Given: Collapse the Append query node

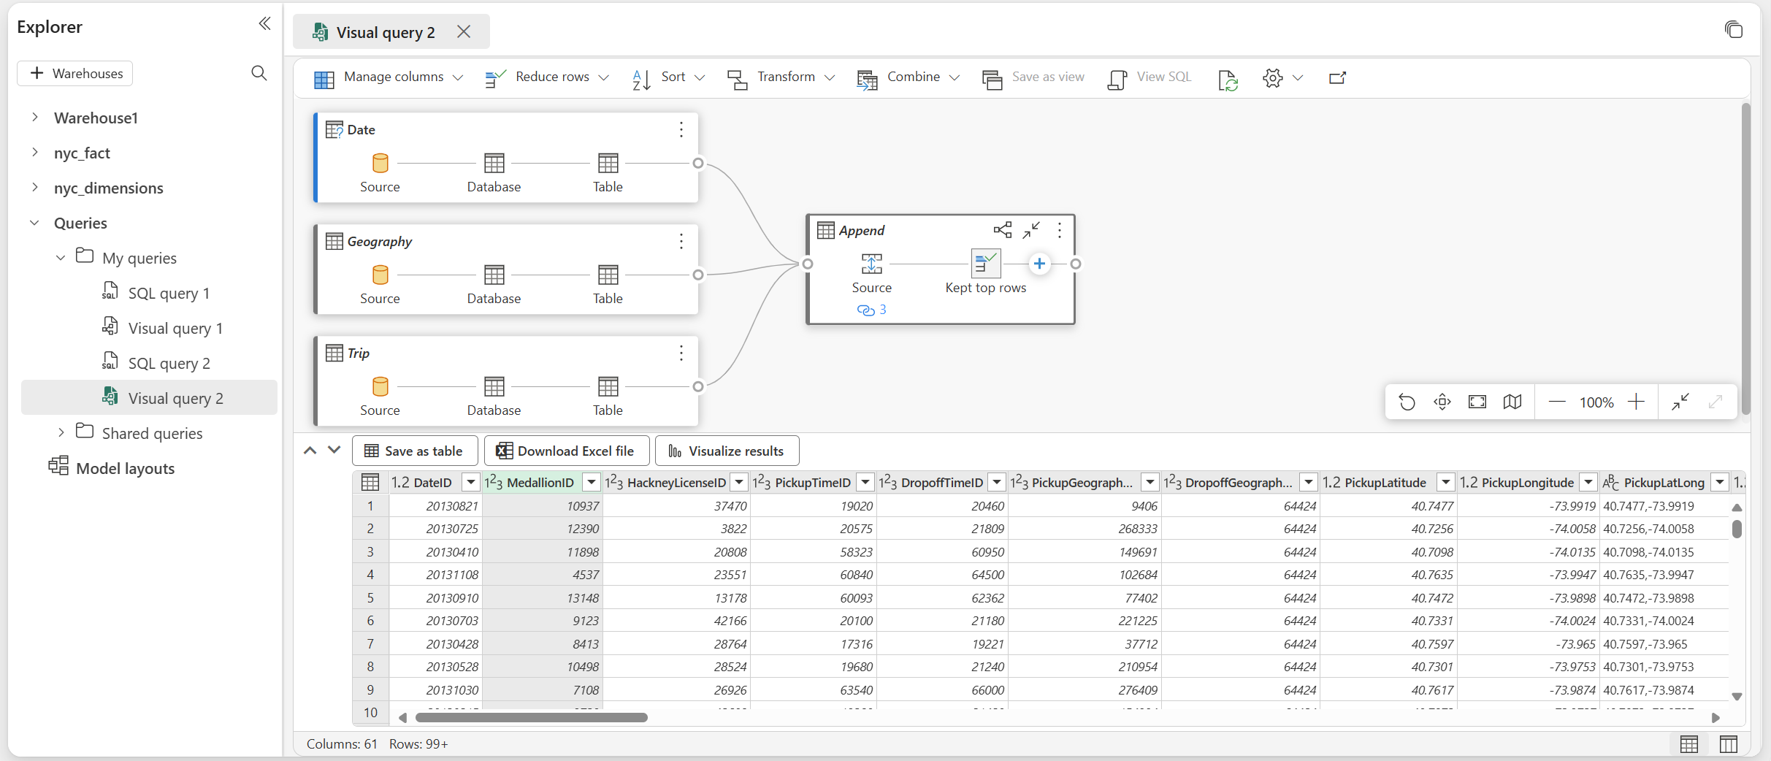Looking at the screenshot, I should tap(1031, 230).
